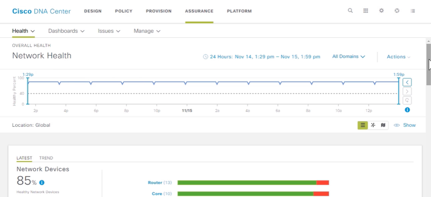Click the Network Devices heading
This screenshot has width=431, height=197.
(43, 169)
